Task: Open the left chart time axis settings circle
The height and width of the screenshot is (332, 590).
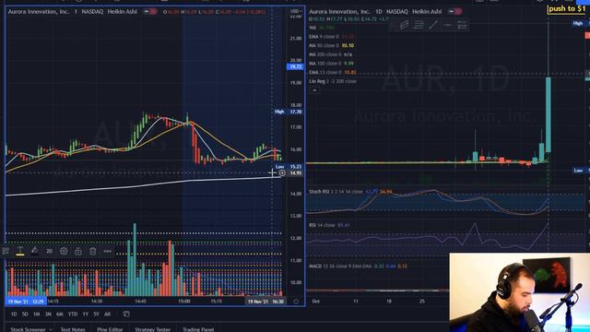Action: pyautogui.click(x=296, y=302)
